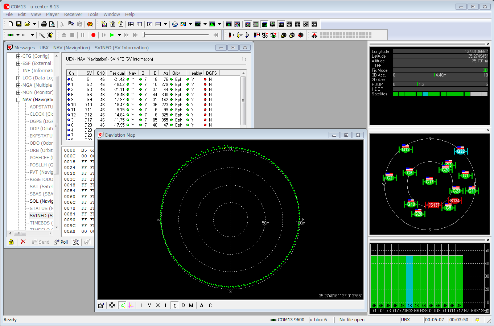Open the Google Earth view icon
Image resolution: width=494 pixels, height=326 pixels.
click(174, 24)
